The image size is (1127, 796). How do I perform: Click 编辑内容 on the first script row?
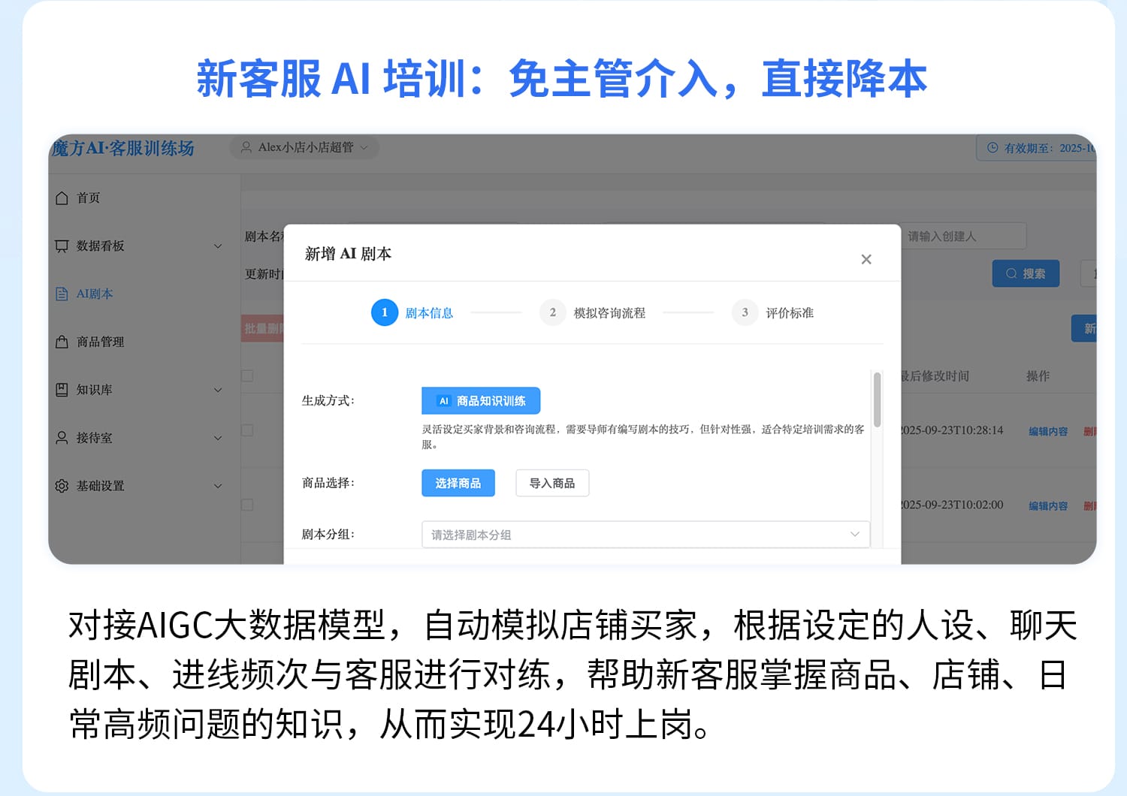click(1050, 431)
